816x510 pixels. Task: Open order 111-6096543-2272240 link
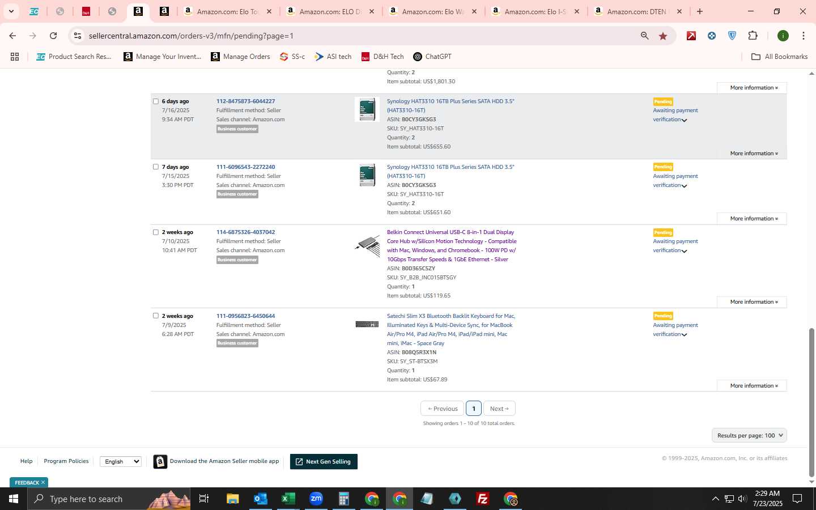[245, 167]
